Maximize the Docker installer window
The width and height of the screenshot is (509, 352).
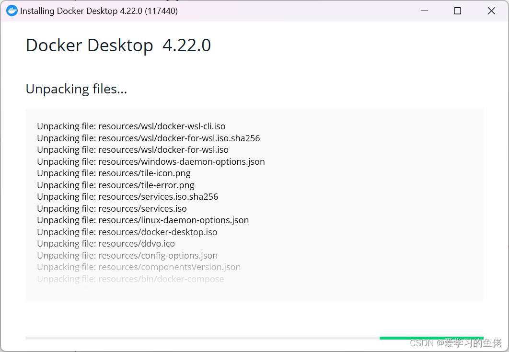pos(457,11)
